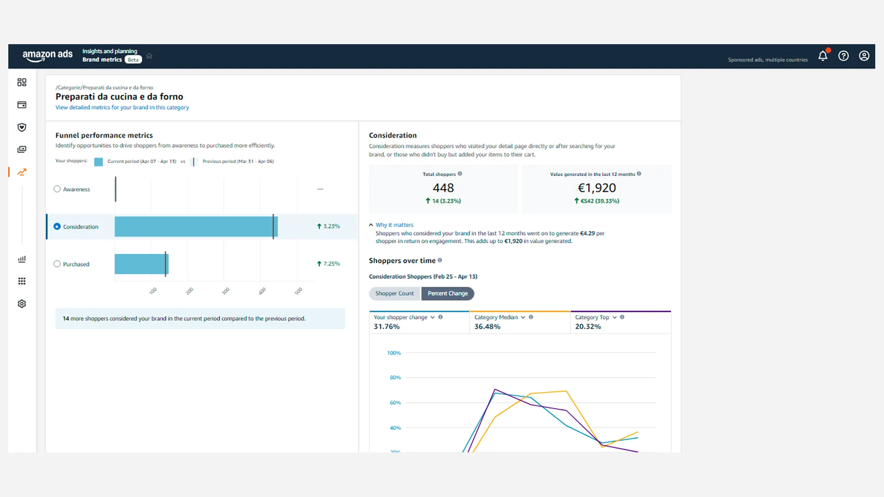The width and height of the screenshot is (884, 497).
Task: Switch to Shopper Count tab
Action: pyautogui.click(x=395, y=294)
